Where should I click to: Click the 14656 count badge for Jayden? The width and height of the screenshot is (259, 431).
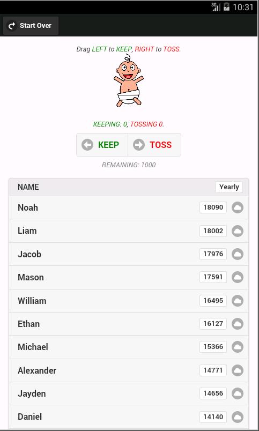(213, 393)
